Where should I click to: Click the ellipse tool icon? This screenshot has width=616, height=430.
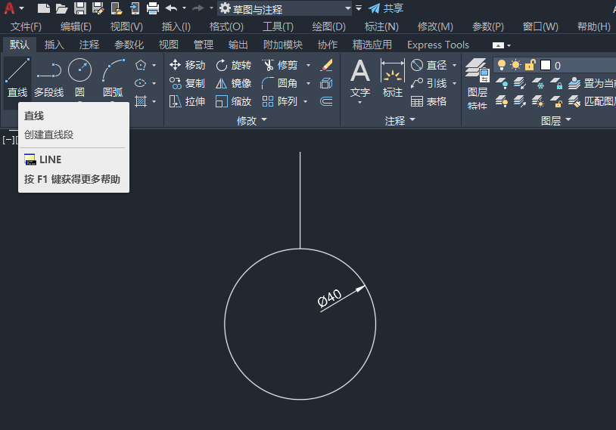coord(141,83)
